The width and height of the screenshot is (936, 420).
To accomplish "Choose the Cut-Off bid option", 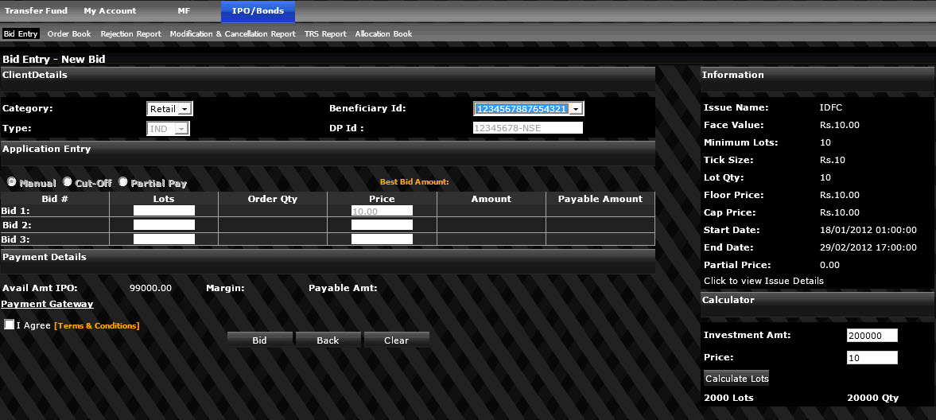I will 68,182.
